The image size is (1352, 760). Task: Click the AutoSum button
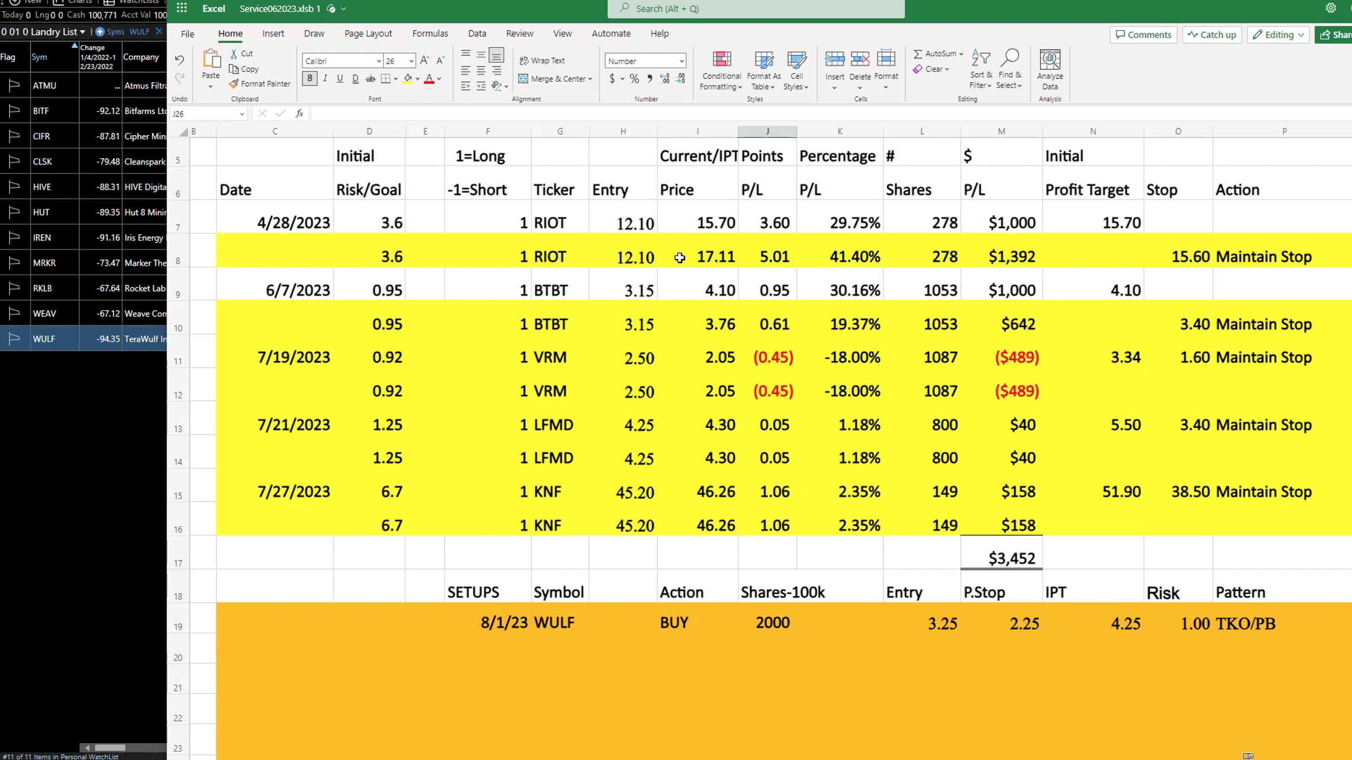pos(935,53)
